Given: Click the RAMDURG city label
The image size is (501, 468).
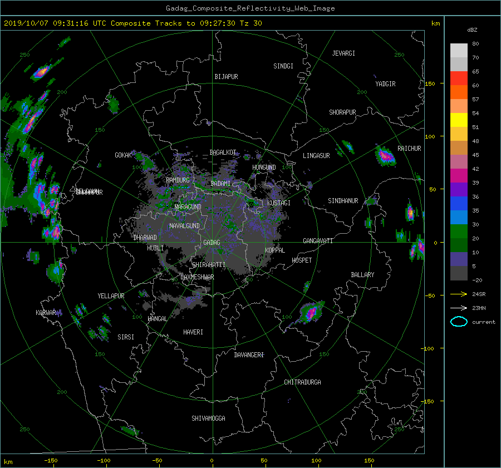Looking at the screenshot, I should click(x=178, y=180).
